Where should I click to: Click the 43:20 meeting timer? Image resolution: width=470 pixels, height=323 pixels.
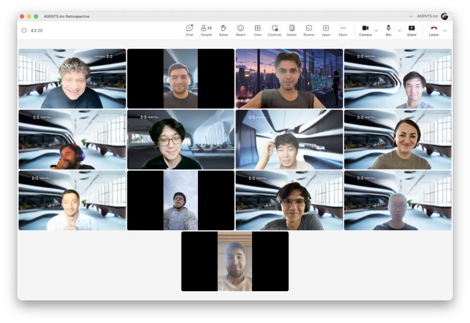pyautogui.click(x=36, y=31)
